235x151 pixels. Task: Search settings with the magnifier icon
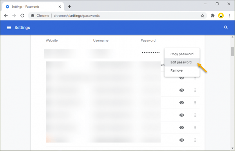(x=226, y=27)
